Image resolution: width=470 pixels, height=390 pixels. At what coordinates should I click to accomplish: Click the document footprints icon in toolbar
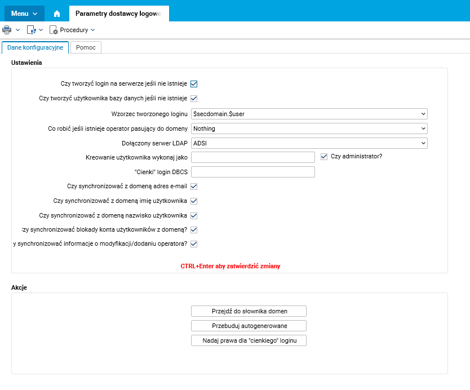(32, 30)
